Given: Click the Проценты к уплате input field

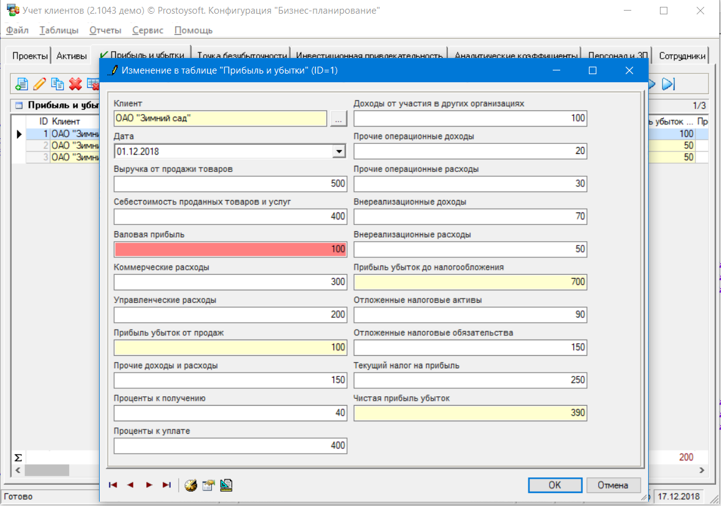Looking at the screenshot, I should click(230, 446).
